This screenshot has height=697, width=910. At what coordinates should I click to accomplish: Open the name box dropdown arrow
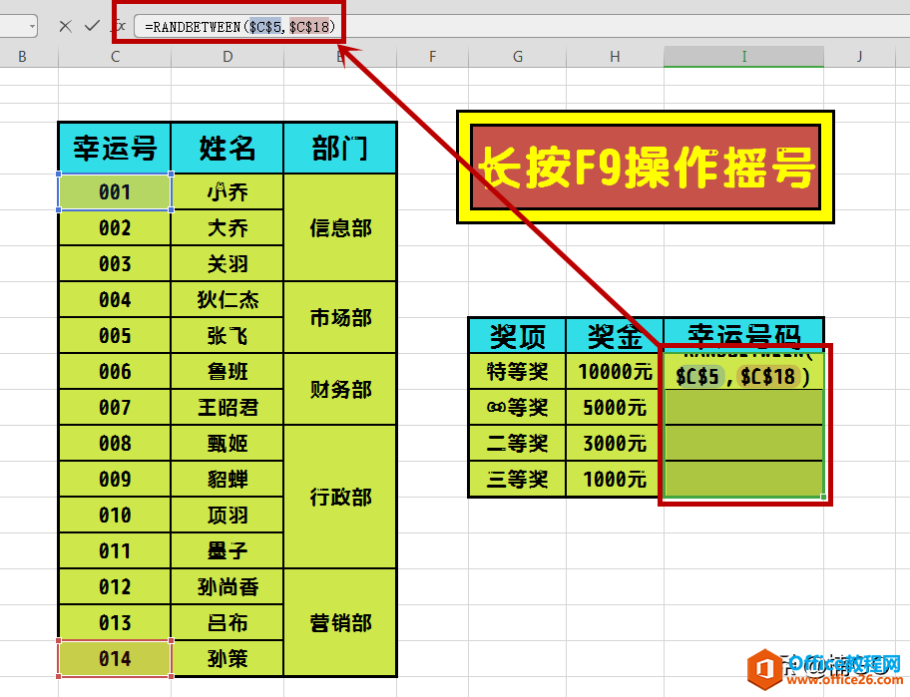click(x=32, y=26)
